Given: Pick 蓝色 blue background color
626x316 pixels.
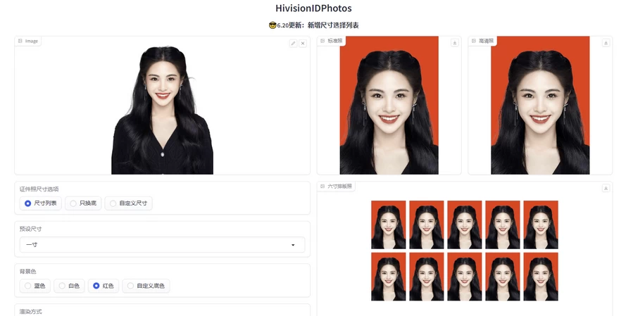Looking at the screenshot, I should [28, 286].
